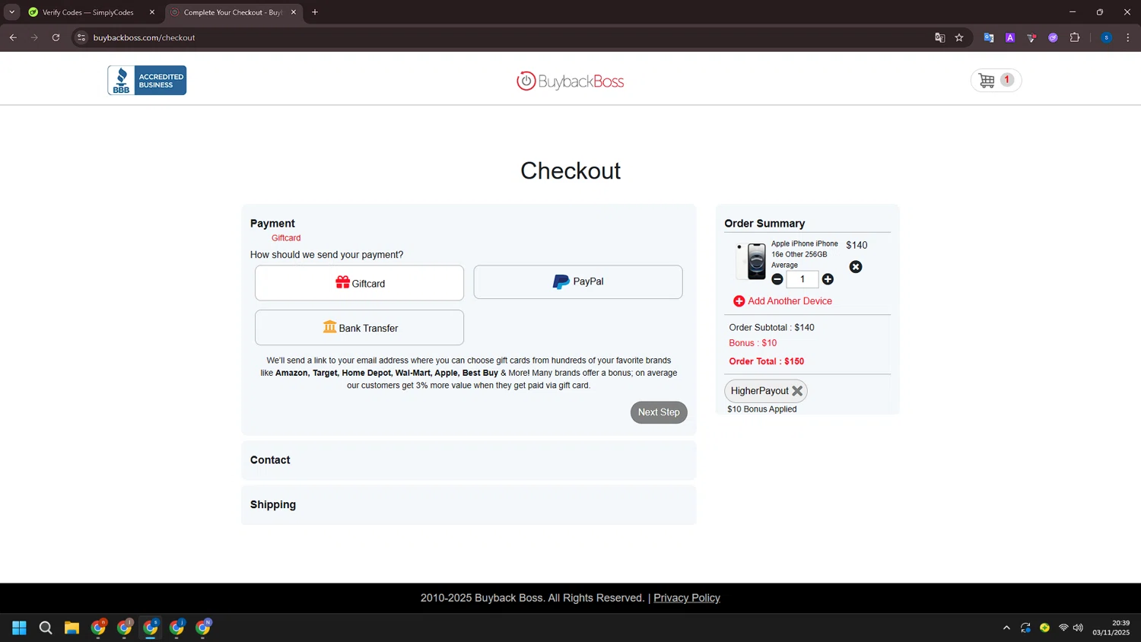Open the Chrome profile avatar

1107,37
